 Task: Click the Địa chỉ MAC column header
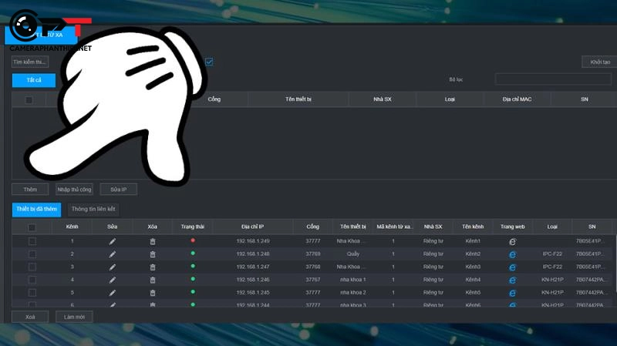(x=517, y=99)
